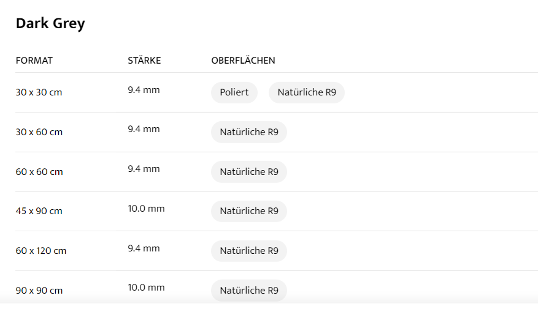Select the "90 x 90 cm" format cell
Image resolution: width=538 pixels, height=312 pixels.
point(39,291)
